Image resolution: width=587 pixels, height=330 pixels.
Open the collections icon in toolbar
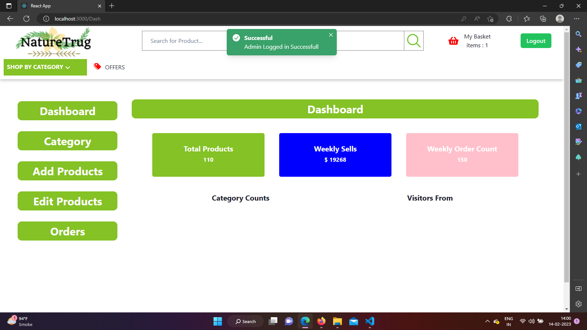(x=543, y=19)
